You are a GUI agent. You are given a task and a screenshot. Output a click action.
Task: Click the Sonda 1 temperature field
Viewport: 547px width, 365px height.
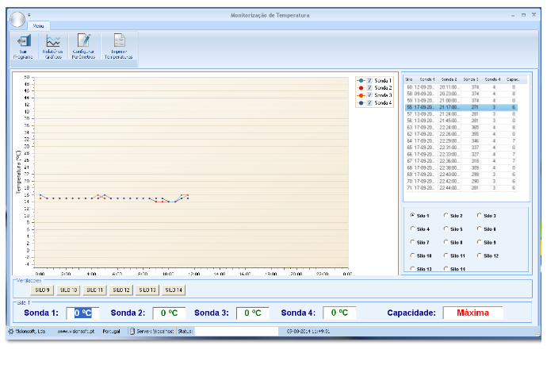tap(82, 313)
